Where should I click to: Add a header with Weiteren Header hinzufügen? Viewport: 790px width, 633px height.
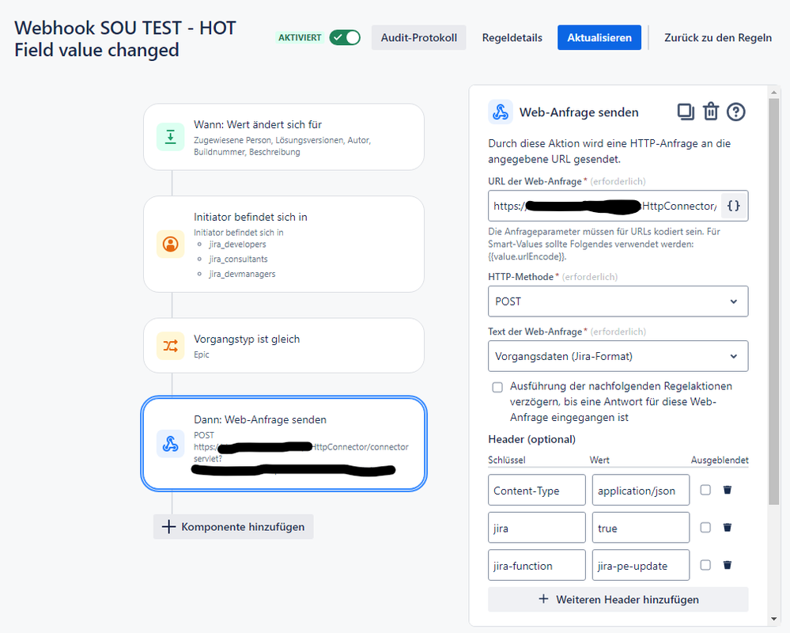coord(618,600)
